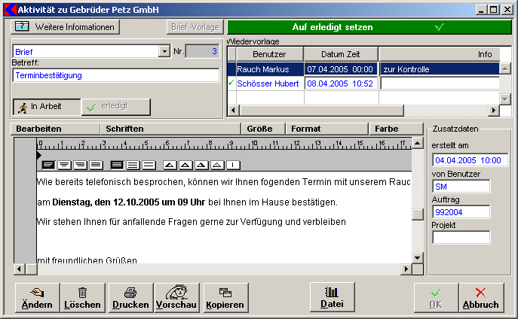Toggle the erledigt status button
518x319 pixels.
pos(115,107)
